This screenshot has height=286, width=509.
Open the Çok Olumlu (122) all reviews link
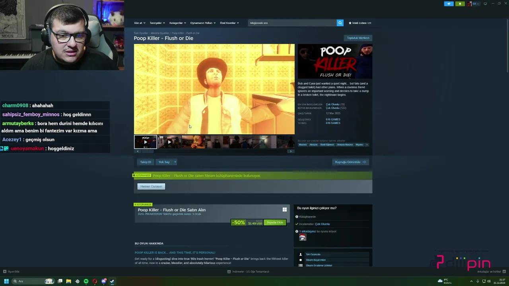point(336,108)
